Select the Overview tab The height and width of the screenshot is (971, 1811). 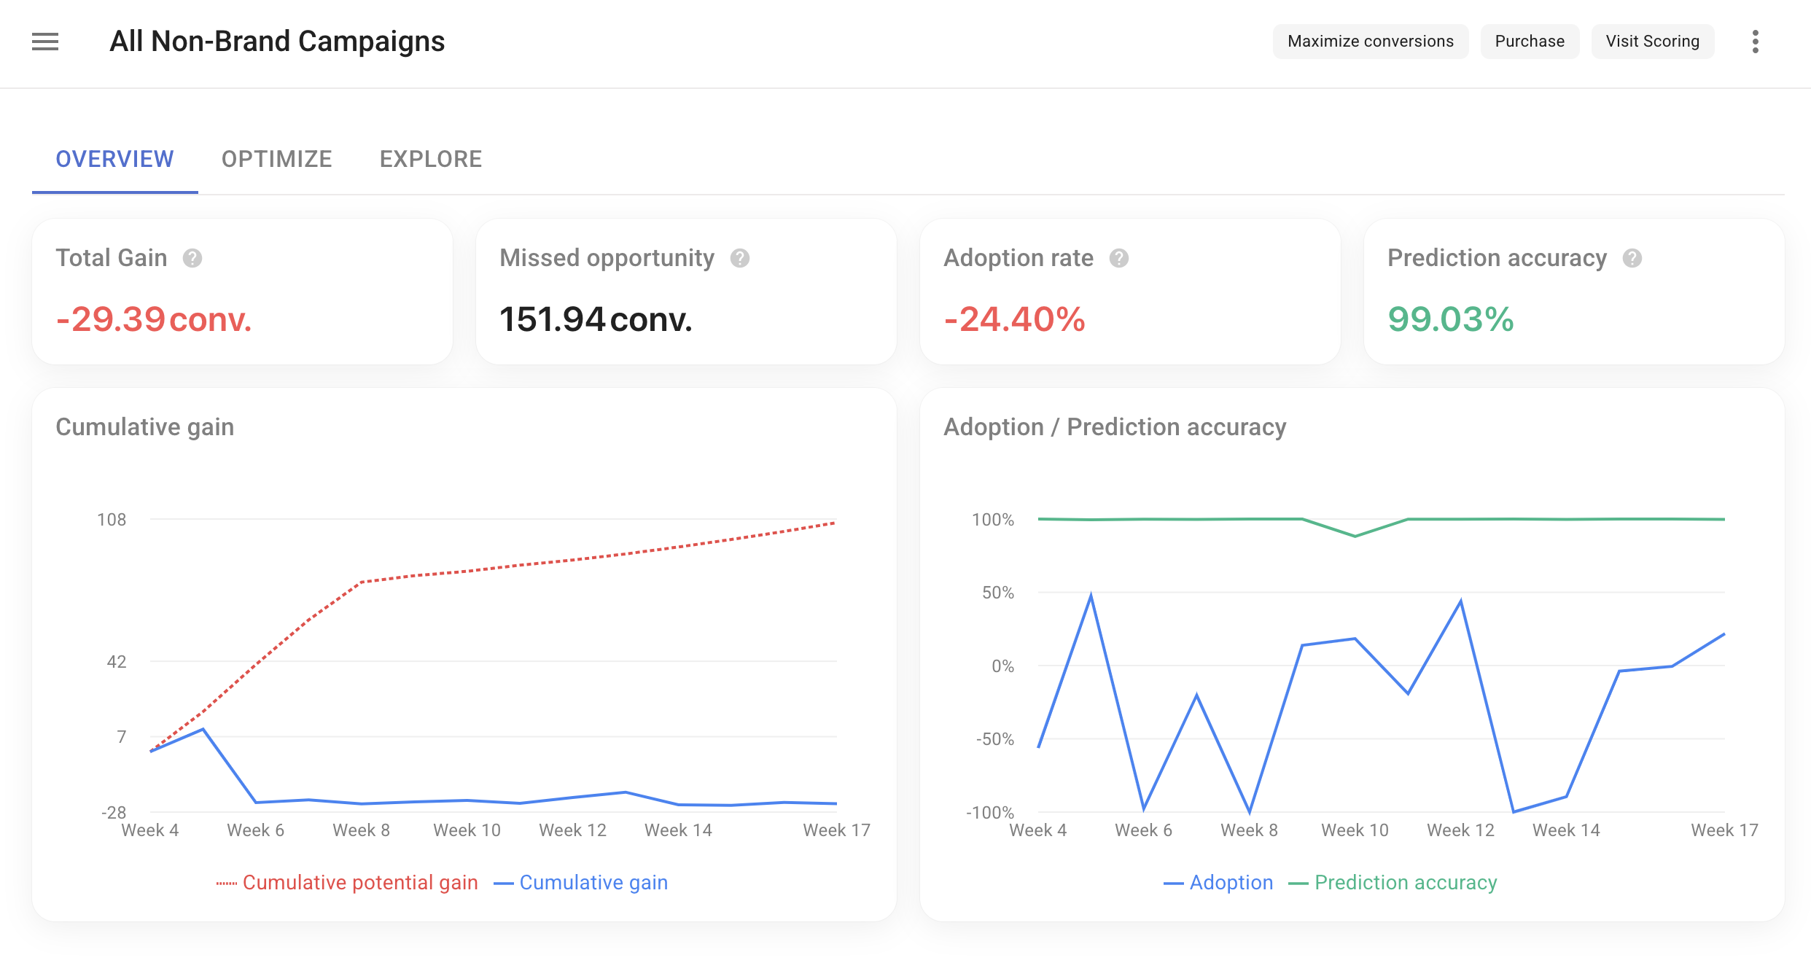(x=114, y=159)
